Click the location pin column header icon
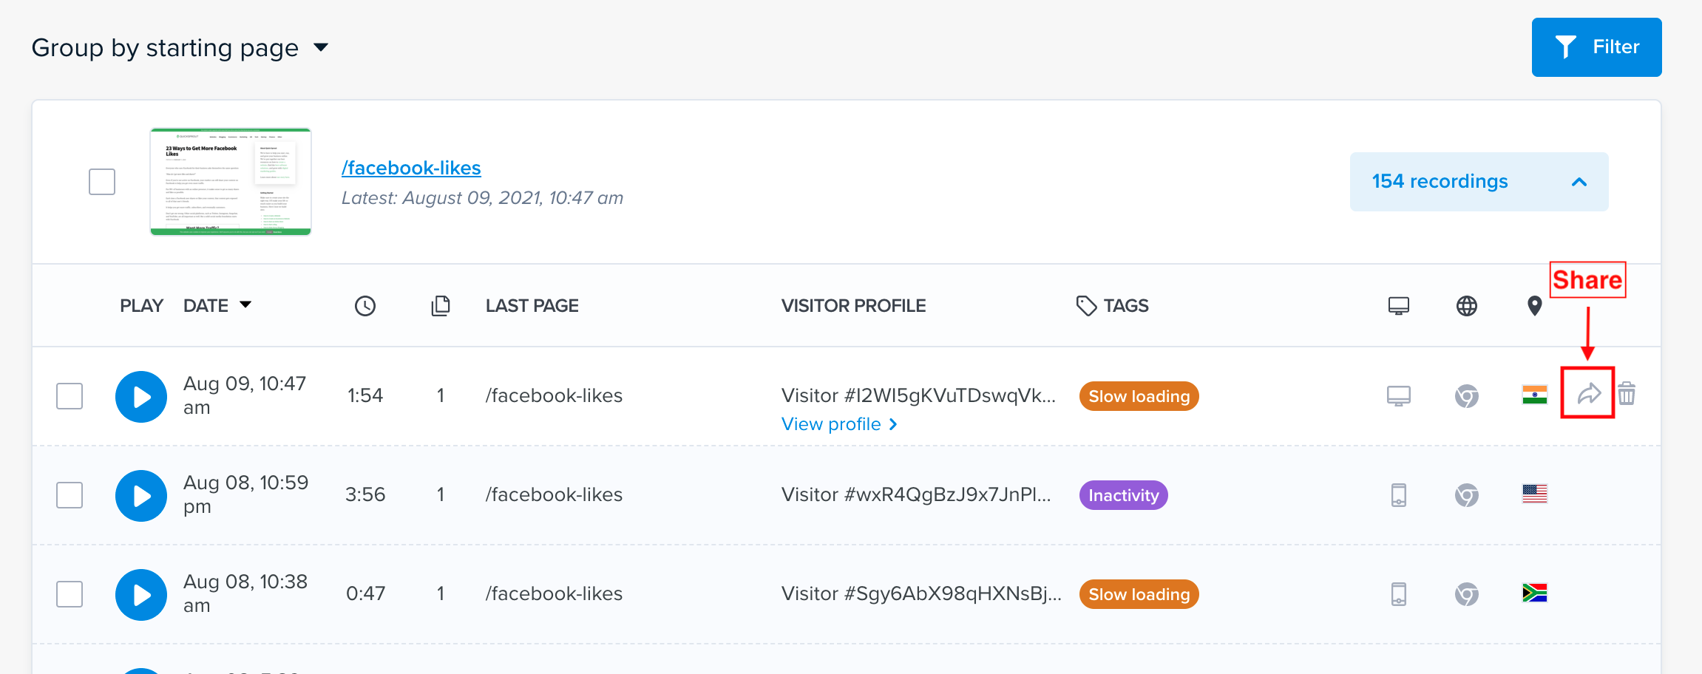The image size is (1702, 674). [x=1535, y=306]
